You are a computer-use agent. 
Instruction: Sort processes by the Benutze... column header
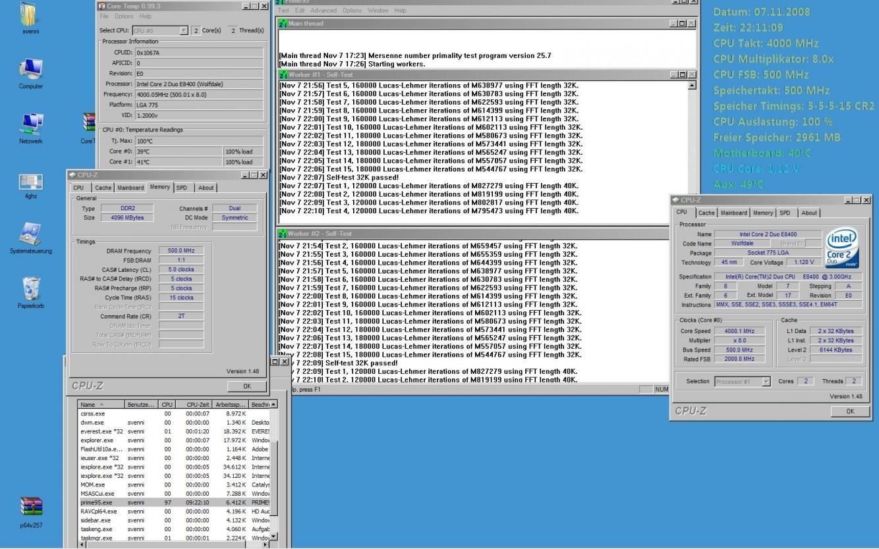142,404
